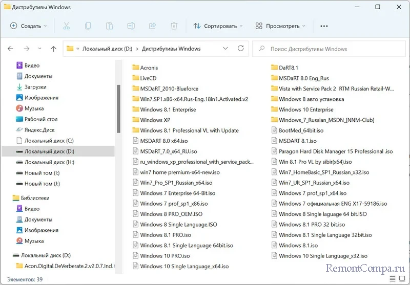The width and height of the screenshot is (410, 285).
Task: Click the Refresh button next to address bar
Action: coord(241,49)
